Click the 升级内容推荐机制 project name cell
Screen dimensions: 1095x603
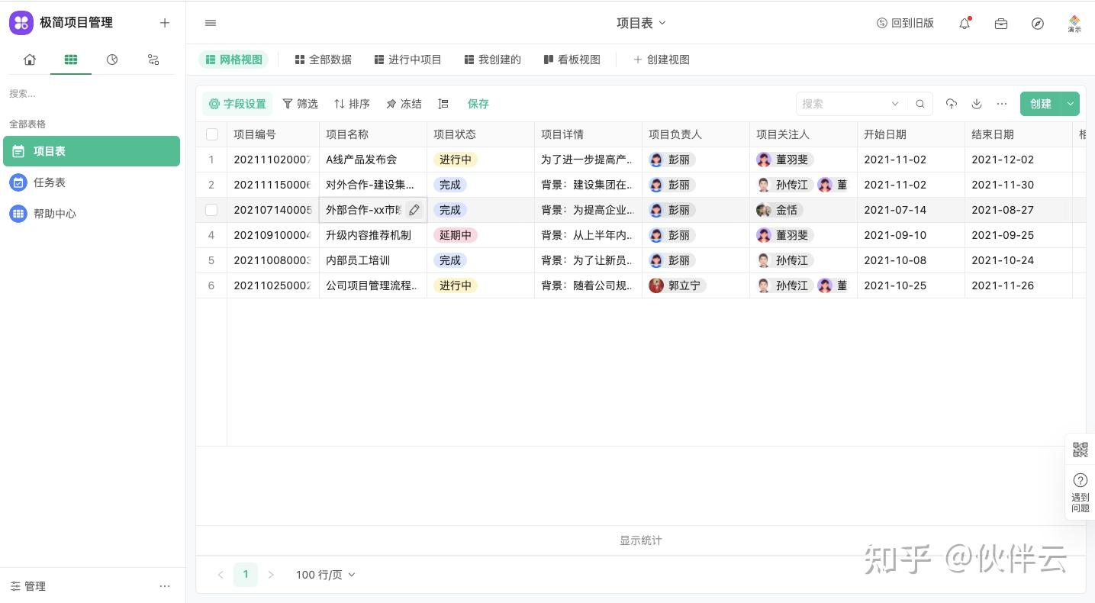tap(373, 235)
